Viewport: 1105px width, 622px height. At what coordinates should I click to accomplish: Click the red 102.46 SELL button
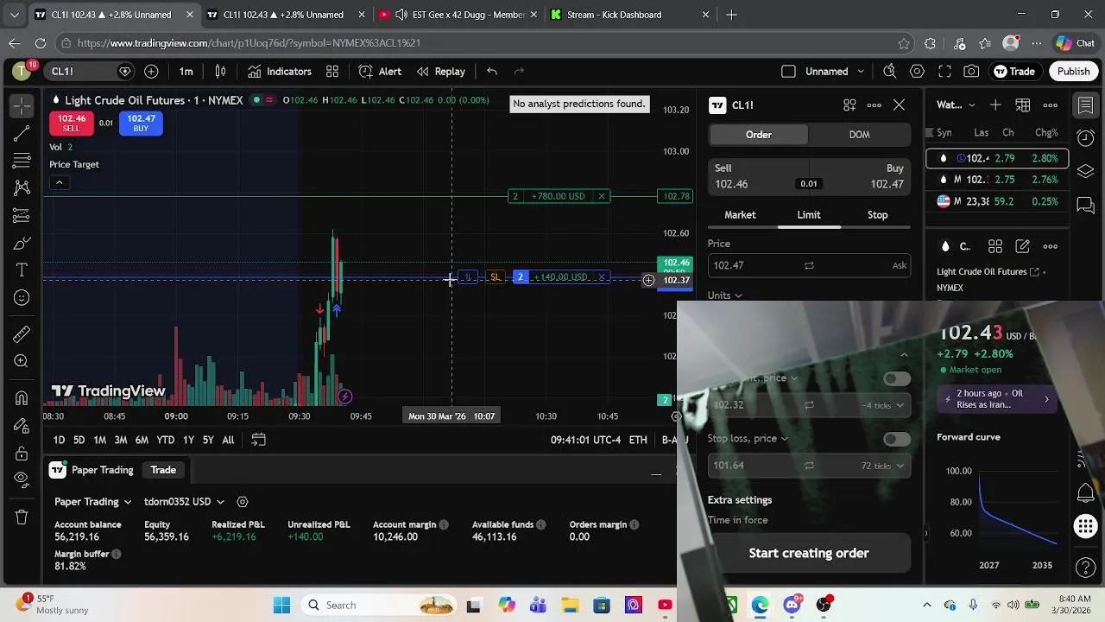tap(71, 124)
